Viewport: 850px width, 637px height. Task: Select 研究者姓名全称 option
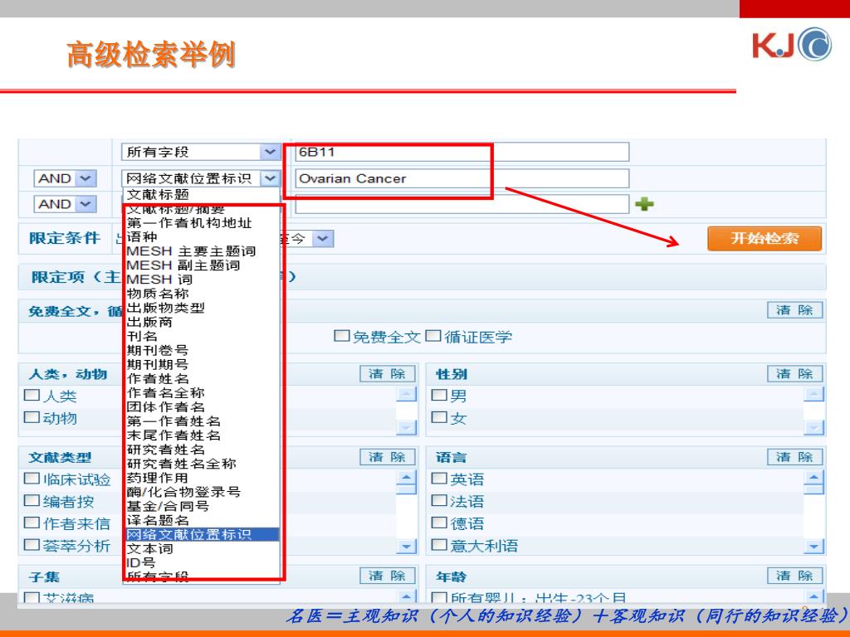(181, 463)
